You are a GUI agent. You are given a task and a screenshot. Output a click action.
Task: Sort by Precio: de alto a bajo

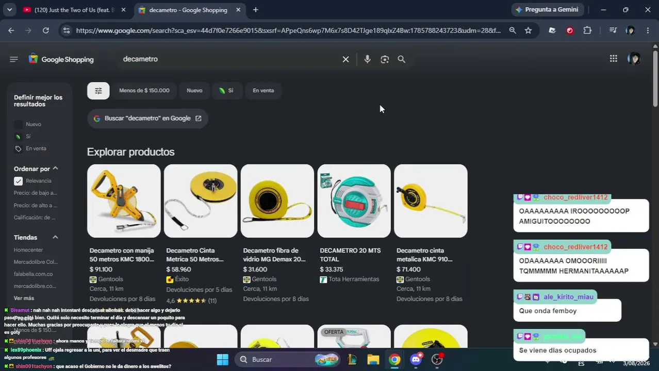point(36,206)
